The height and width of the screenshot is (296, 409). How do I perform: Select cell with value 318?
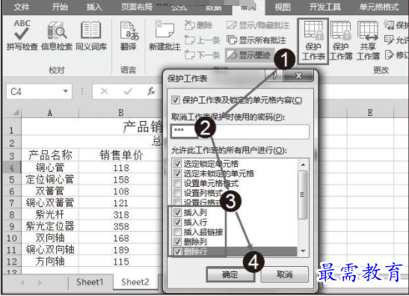tap(121, 215)
